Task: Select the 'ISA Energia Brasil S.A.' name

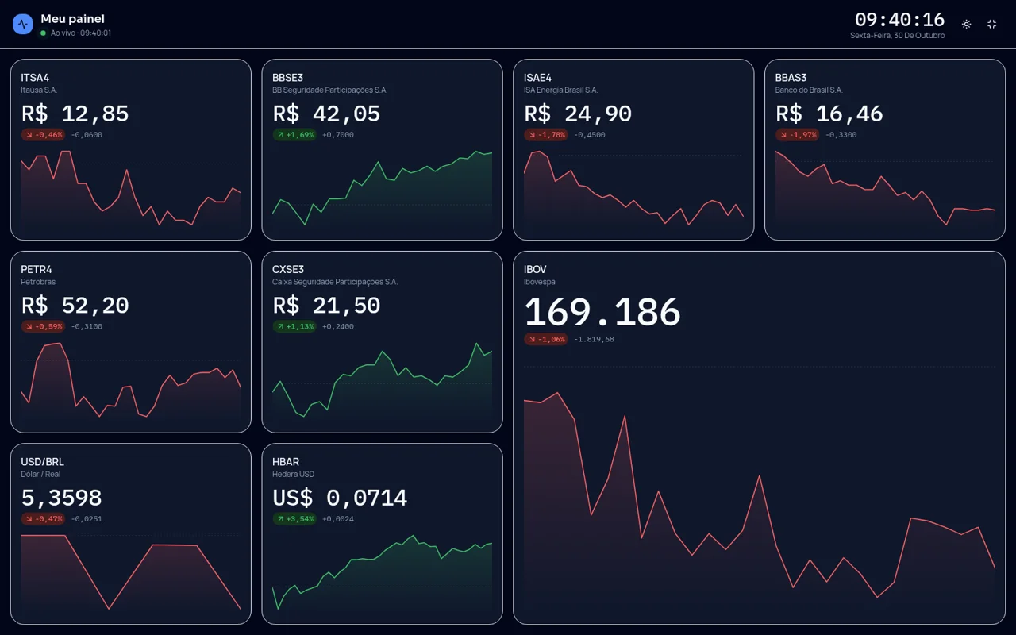Action: [x=561, y=90]
